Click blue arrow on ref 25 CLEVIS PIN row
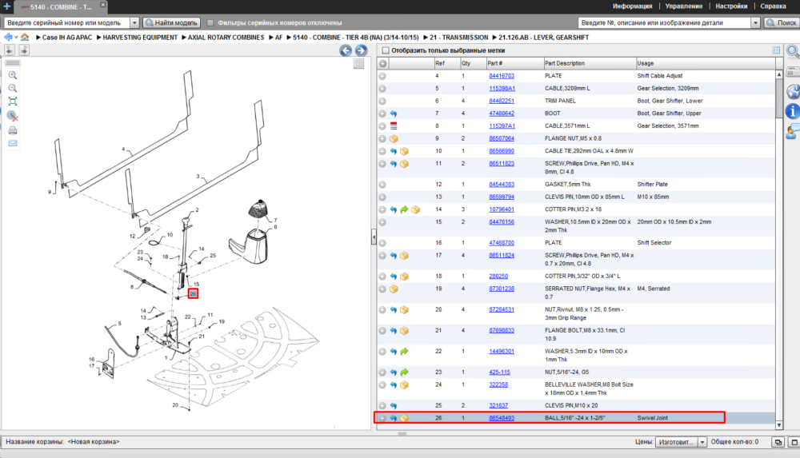800x458 pixels. [x=394, y=406]
